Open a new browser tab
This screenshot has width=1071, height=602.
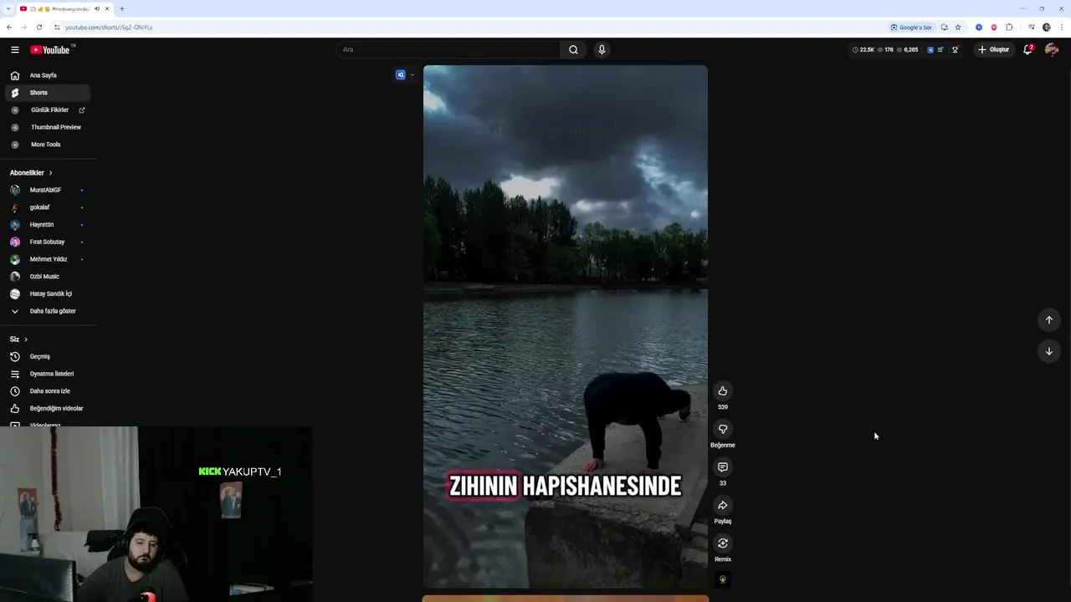click(121, 8)
